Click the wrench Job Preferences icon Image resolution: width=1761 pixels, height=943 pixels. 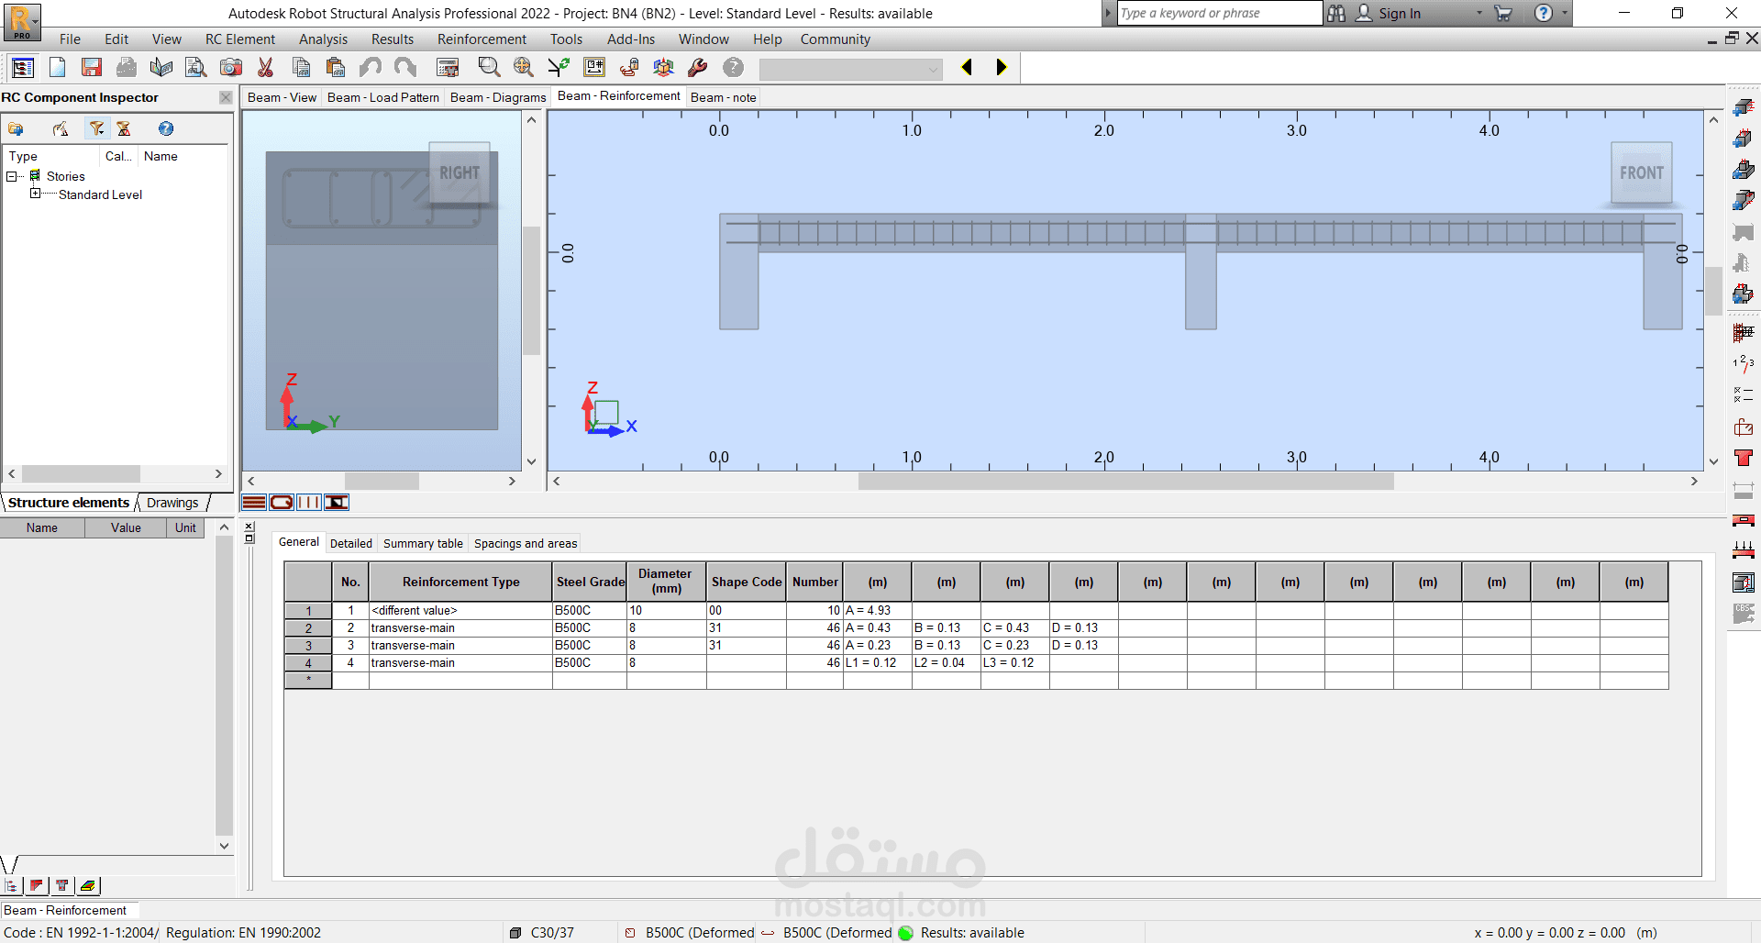(698, 67)
